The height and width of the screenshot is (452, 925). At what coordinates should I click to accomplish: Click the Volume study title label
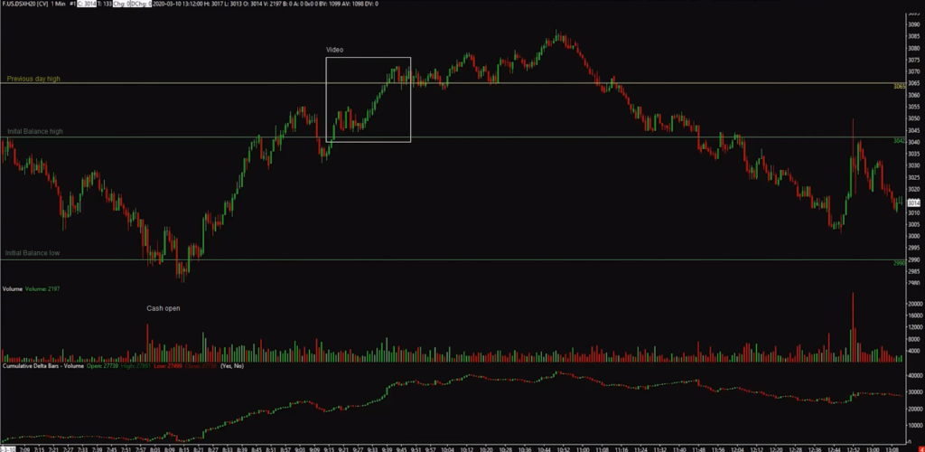point(12,288)
